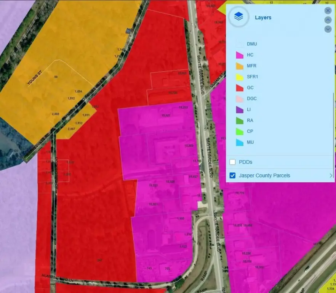Click the DGC pink legend icon
The height and width of the screenshot is (293, 336).
coord(239,99)
